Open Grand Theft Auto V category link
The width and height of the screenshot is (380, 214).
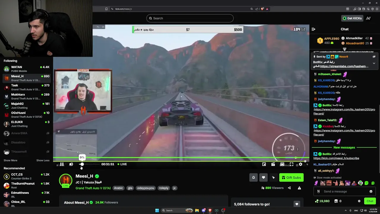(93, 188)
